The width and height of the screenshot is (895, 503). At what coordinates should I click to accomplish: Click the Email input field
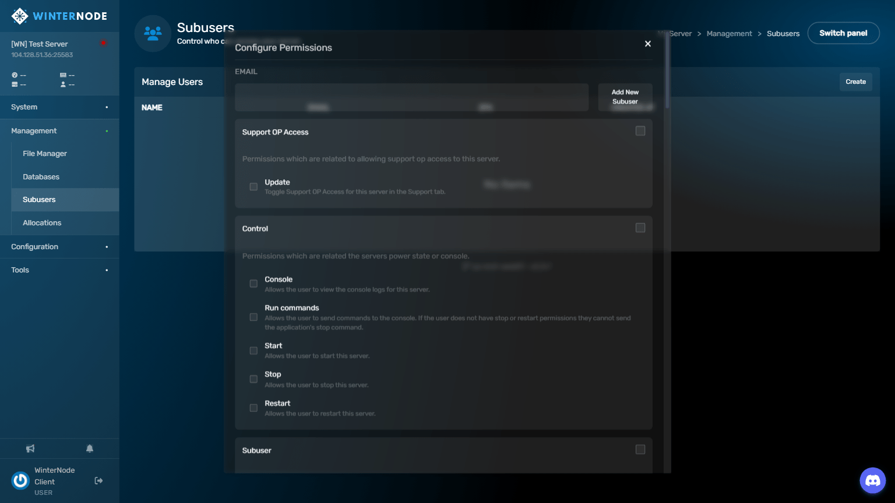click(x=411, y=97)
